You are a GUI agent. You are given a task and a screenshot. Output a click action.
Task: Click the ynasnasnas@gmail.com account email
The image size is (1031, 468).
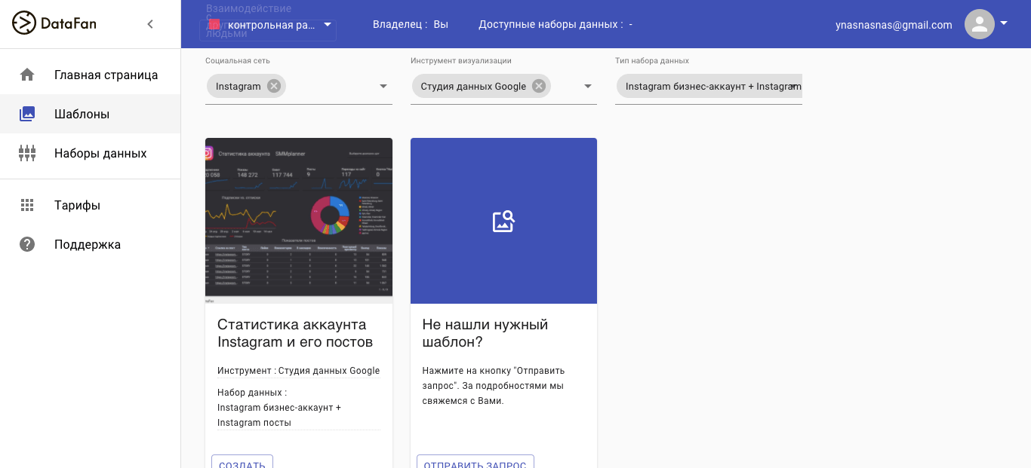(x=894, y=25)
